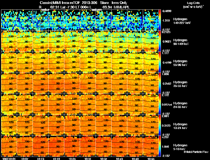Image resolution: width=210 pixels, height=160 pixels.
Task: Click the '10:07' time label
Action: point(25,159)
